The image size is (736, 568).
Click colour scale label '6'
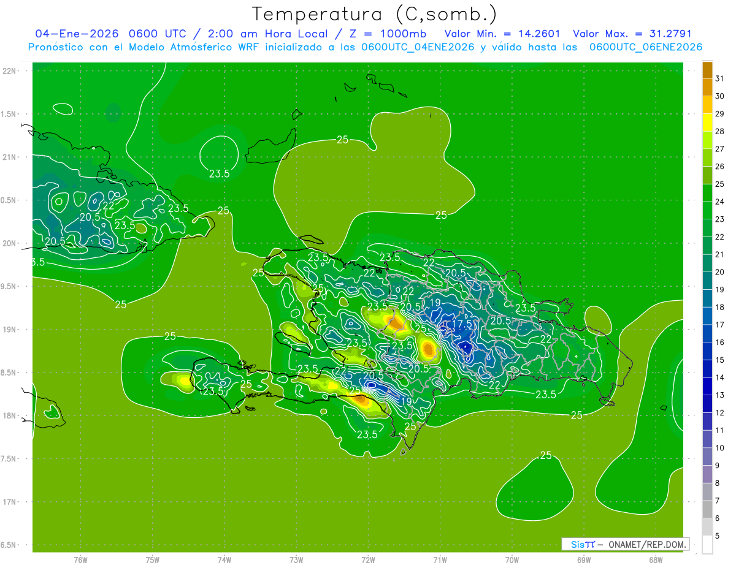tap(718, 518)
